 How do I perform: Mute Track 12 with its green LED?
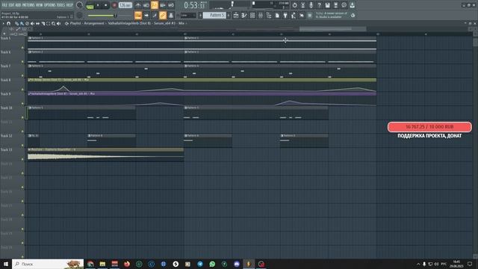[22, 146]
